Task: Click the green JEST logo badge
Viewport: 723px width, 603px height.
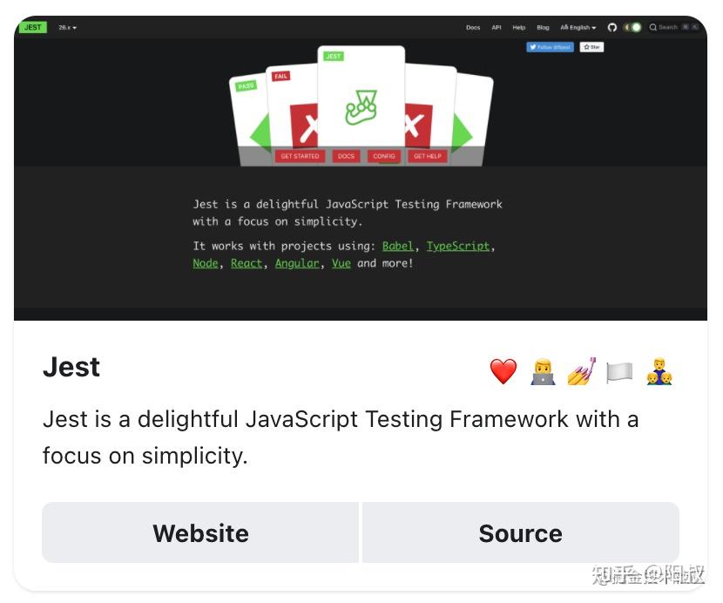Action: (32, 27)
